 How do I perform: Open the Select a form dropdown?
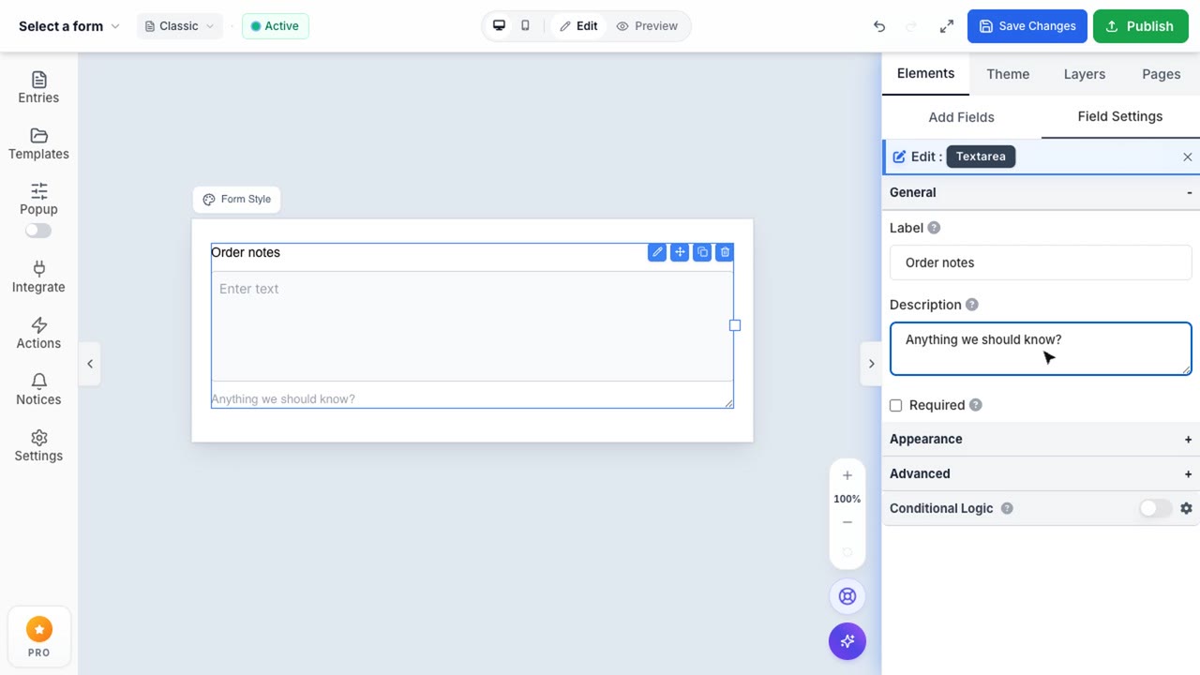69,26
